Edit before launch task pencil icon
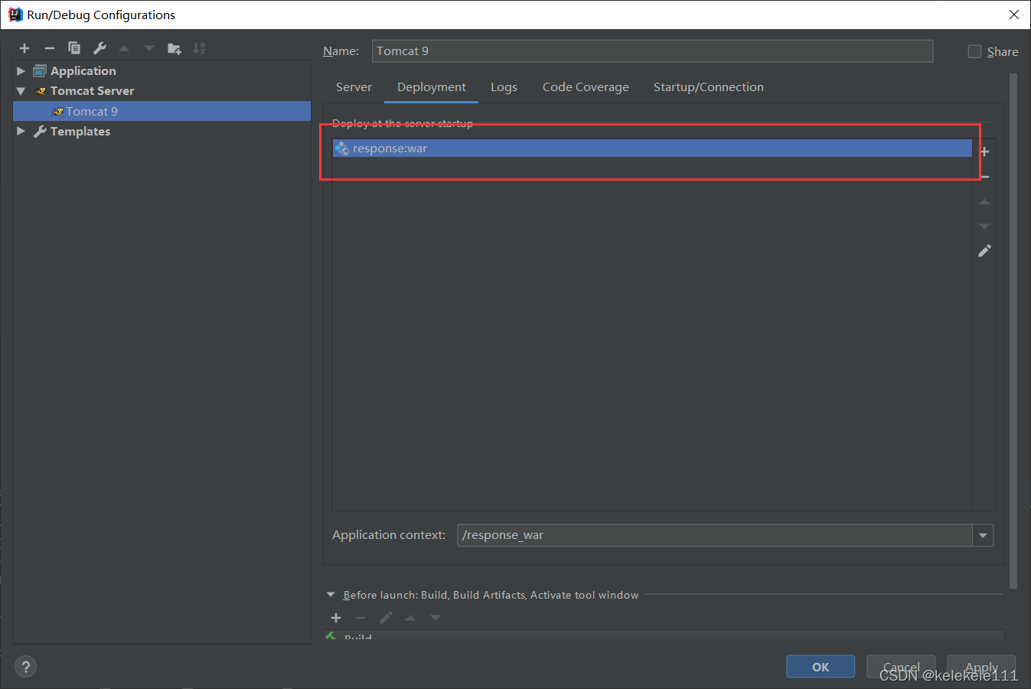This screenshot has height=689, width=1031. pos(386,618)
